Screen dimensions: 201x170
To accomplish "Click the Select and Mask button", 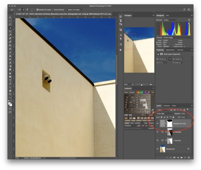I will pyautogui.click(x=74, y=9).
